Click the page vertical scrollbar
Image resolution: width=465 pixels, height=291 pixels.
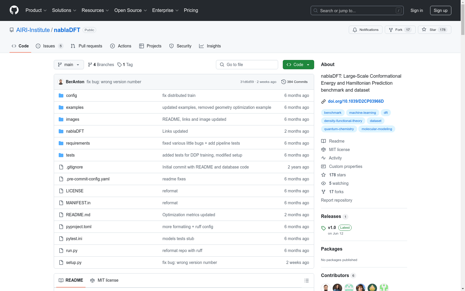[463, 145]
